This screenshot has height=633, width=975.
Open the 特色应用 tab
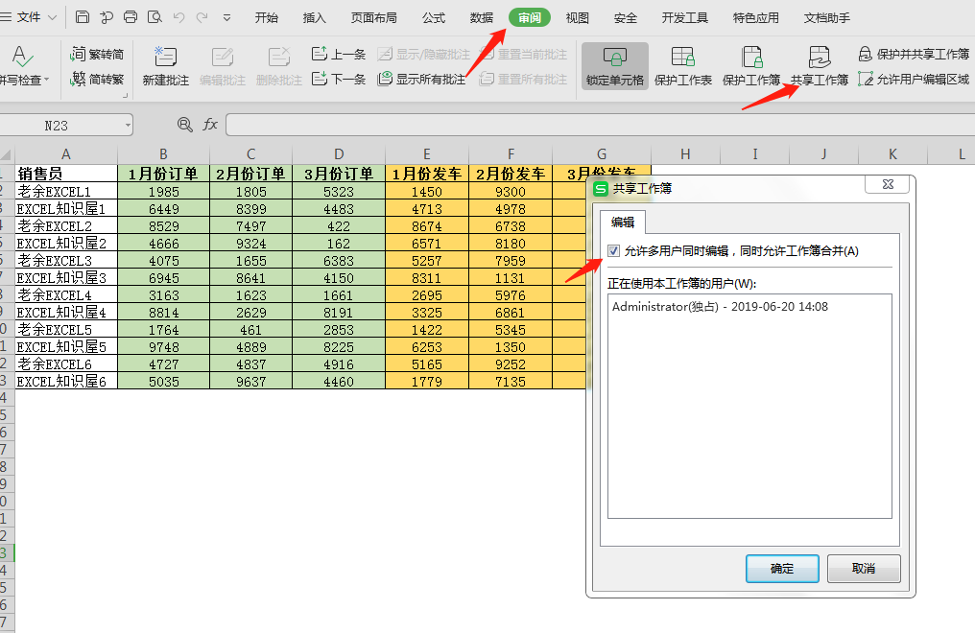click(x=755, y=18)
